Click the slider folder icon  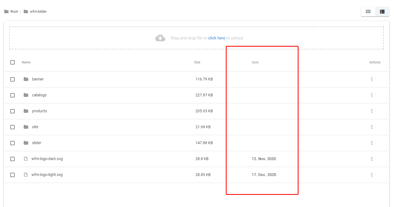tap(26, 143)
